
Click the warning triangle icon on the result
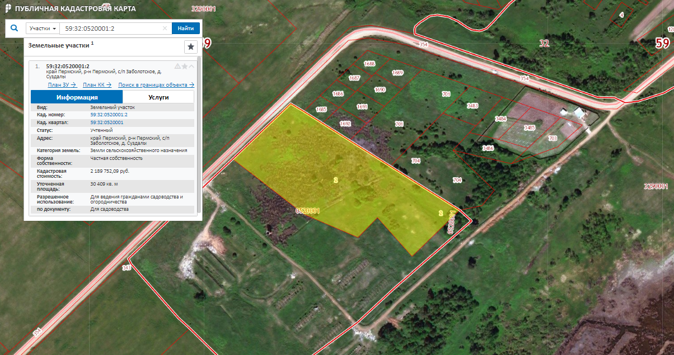coord(177,67)
